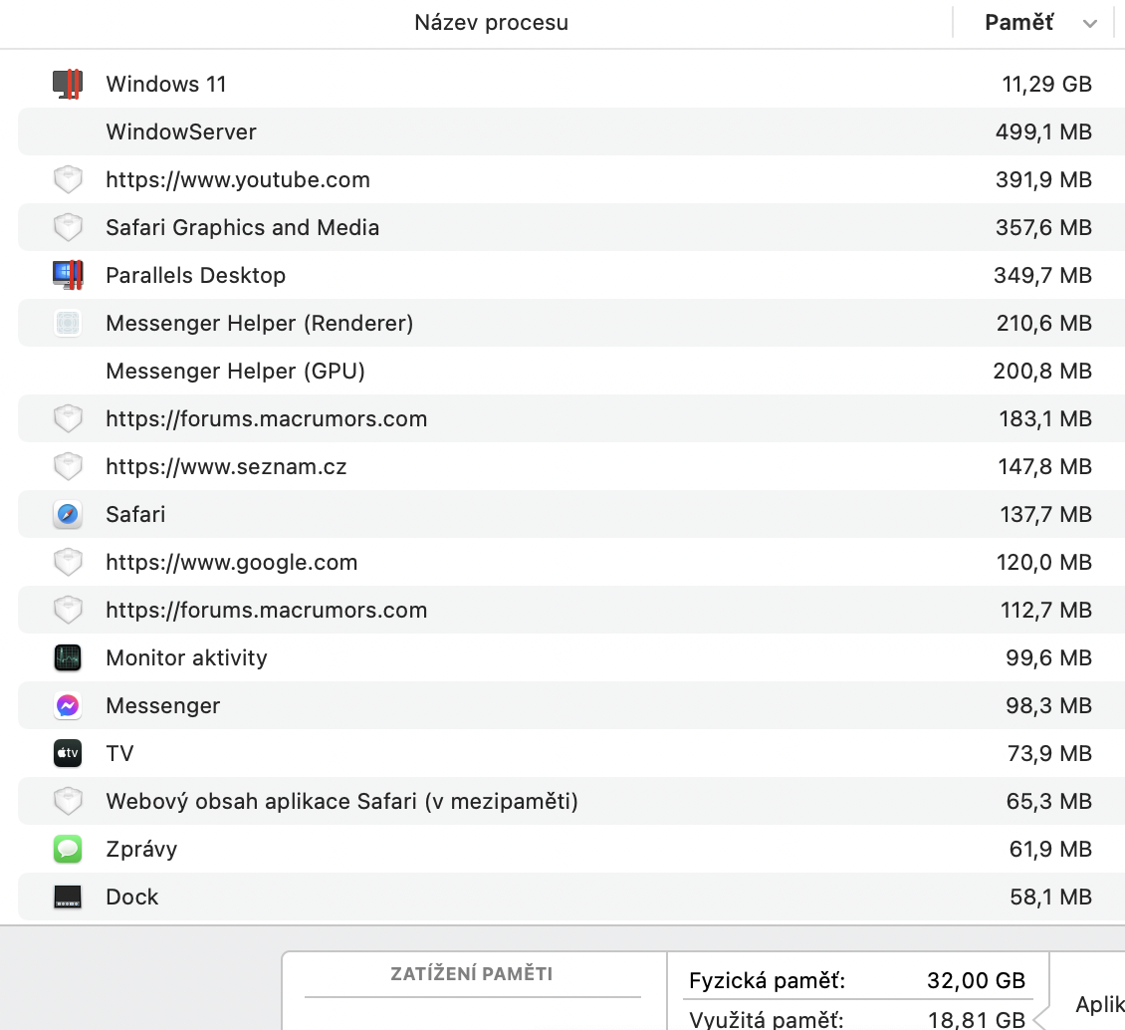Select the https://www.youtube.com process name
This screenshot has width=1125, height=1030.
coord(238,179)
